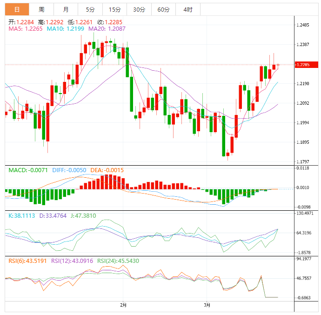
Task: Select the 日 daily chart tab
Action: 17,9
